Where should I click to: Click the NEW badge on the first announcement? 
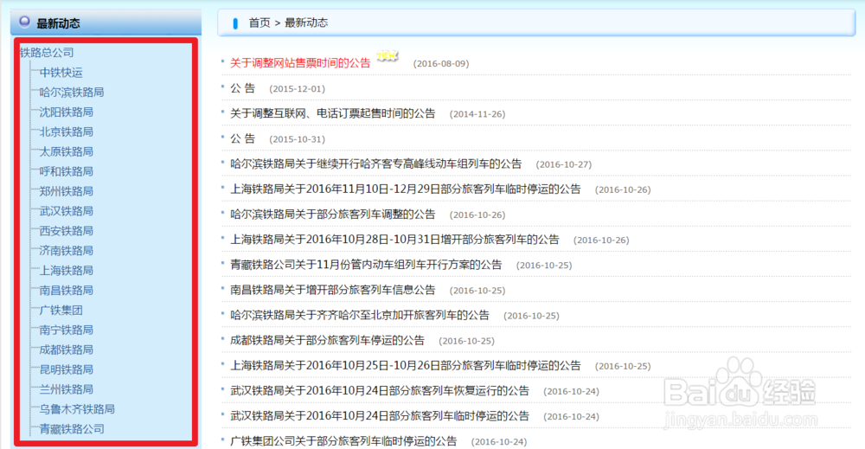click(x=388, y=55)
